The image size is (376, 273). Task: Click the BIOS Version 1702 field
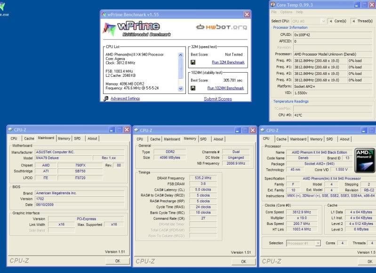coord(80,199)
